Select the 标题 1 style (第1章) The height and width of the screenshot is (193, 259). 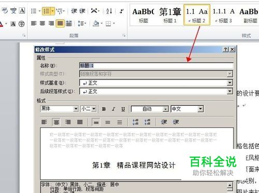tap(170, 16)
